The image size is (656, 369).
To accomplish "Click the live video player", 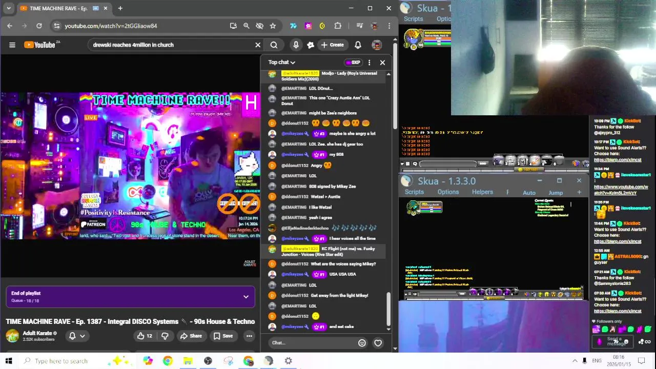I will coord(130,166).
